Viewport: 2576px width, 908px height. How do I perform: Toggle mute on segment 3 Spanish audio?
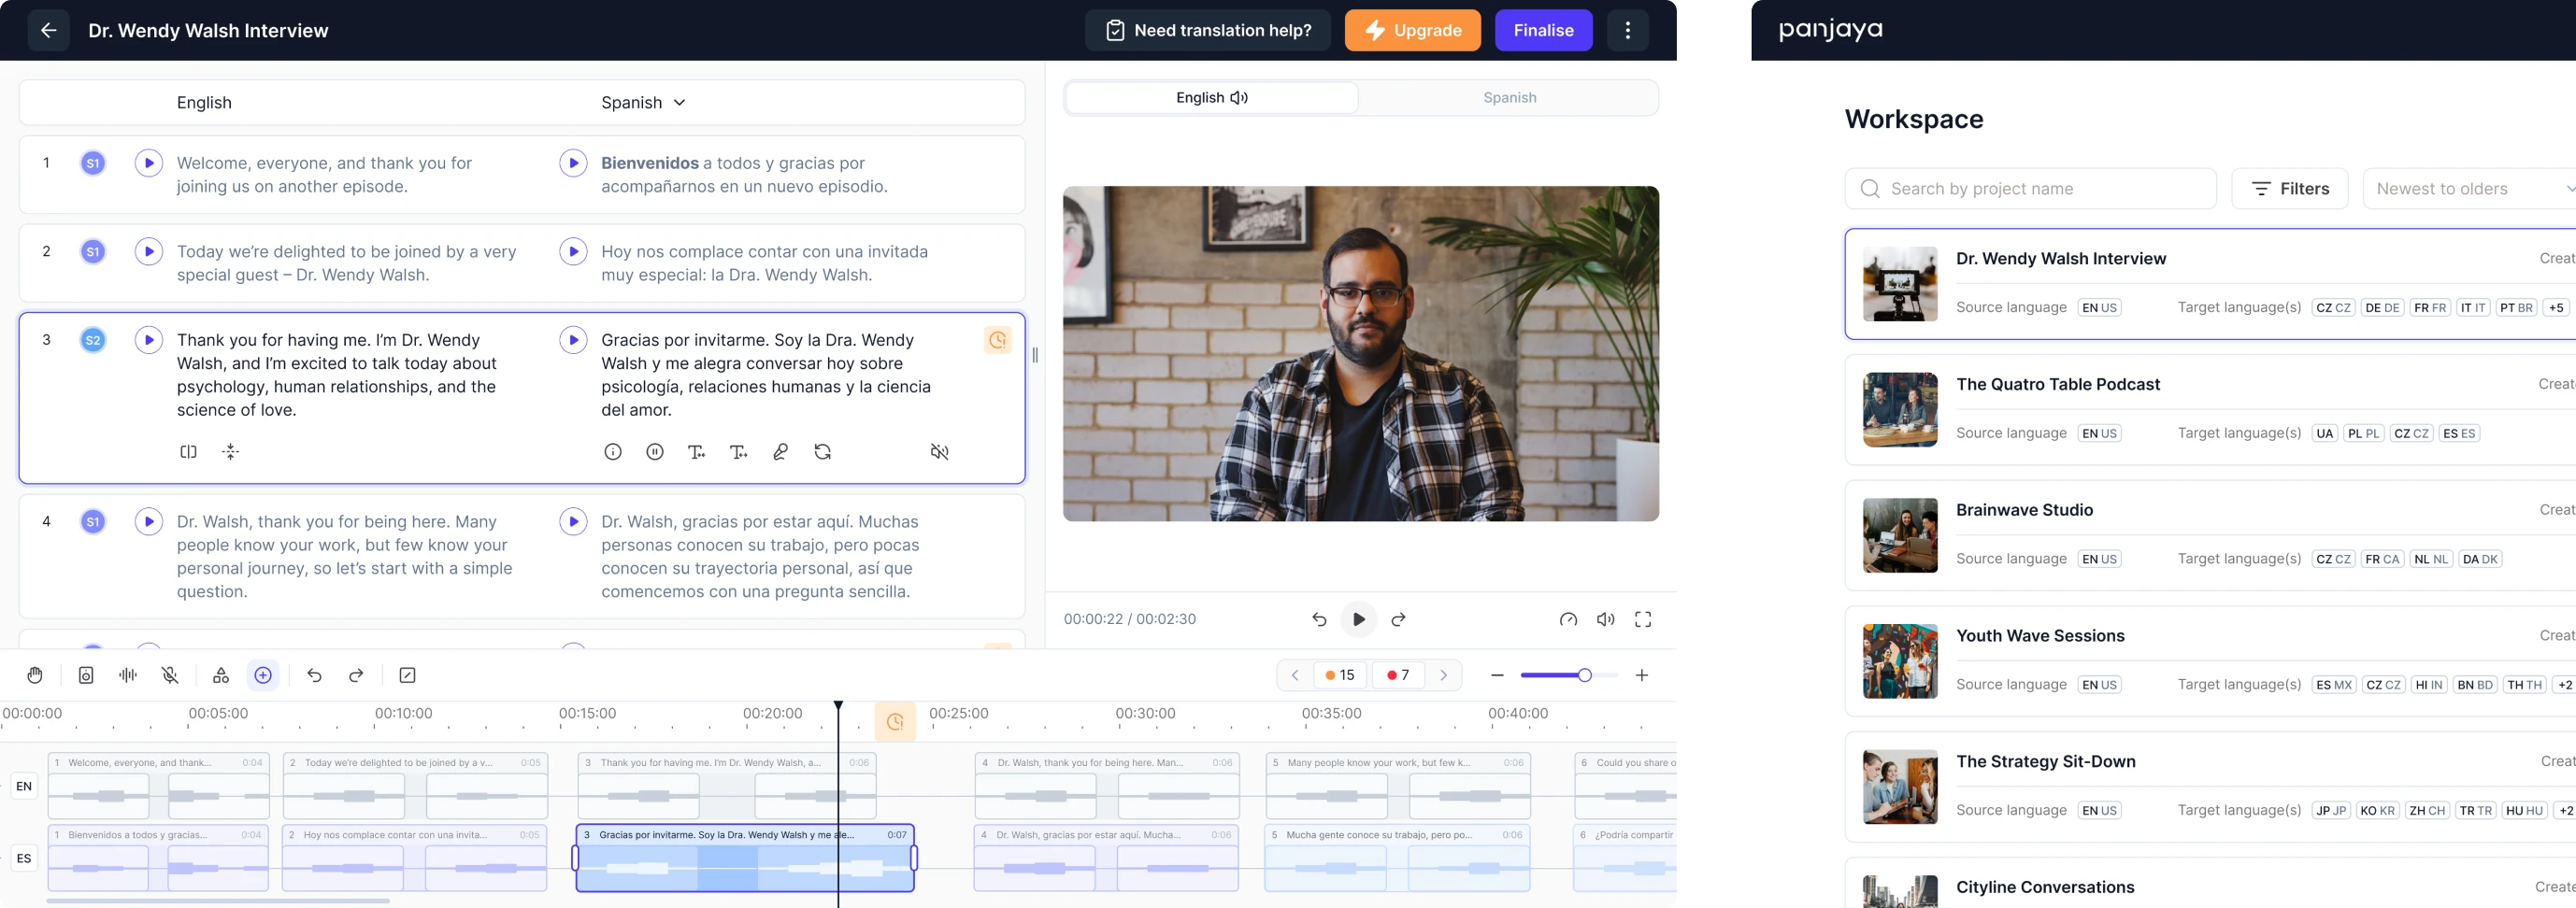click(939, 451)
